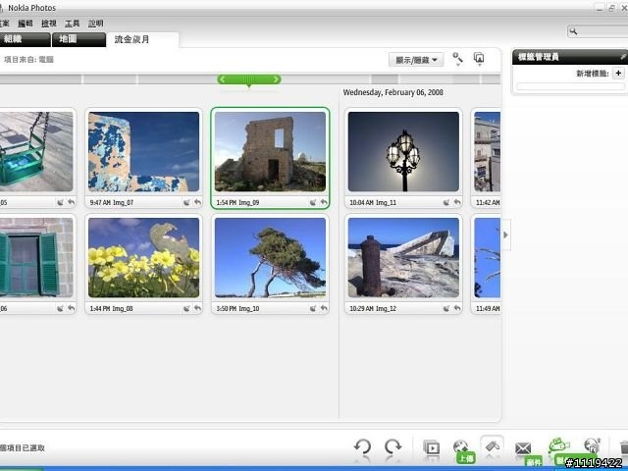Screen dimensions: 628x471
Task: Click tag icon under Img_07
Action: 186,202
